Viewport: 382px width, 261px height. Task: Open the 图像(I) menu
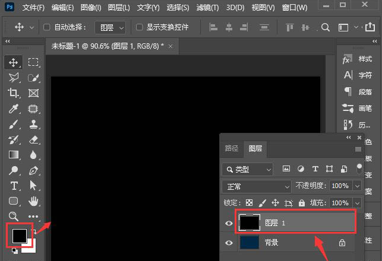[91, 8]
